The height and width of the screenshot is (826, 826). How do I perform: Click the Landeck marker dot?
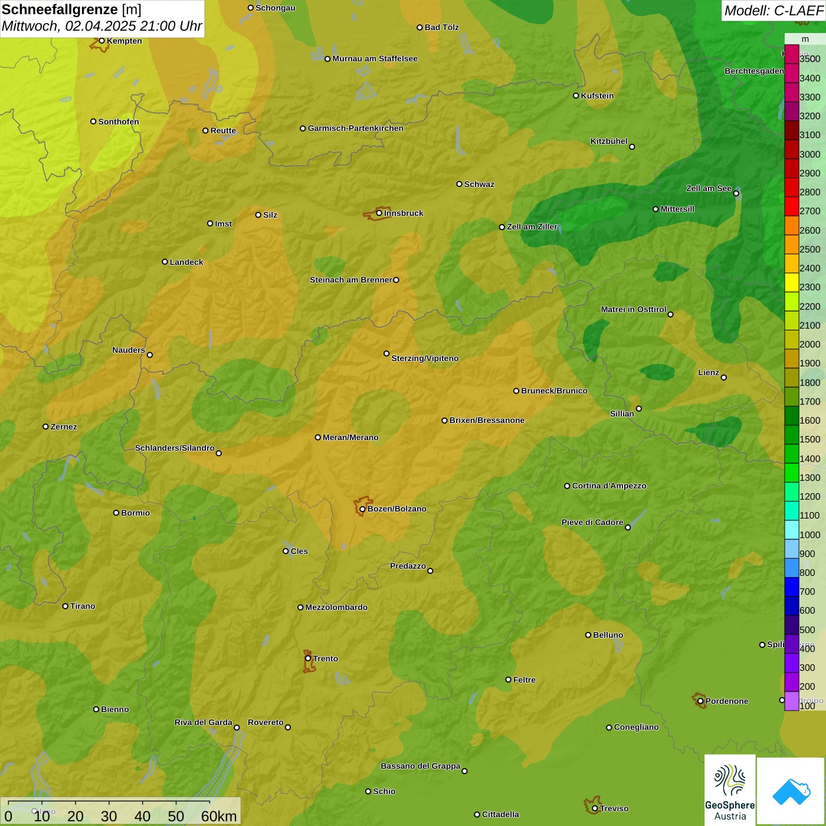tap(165, 262)
